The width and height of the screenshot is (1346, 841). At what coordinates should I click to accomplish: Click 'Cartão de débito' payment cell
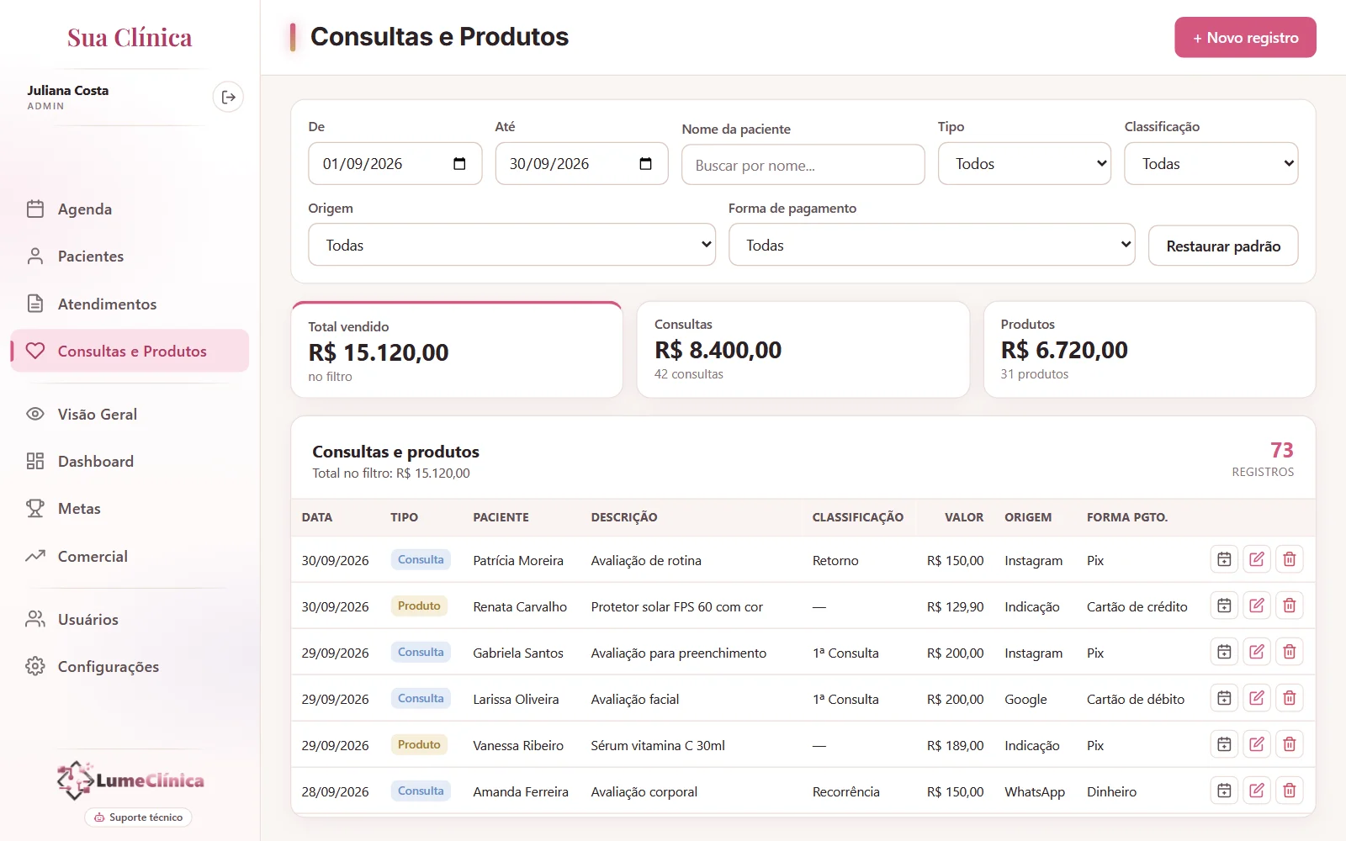point(1135,699)
